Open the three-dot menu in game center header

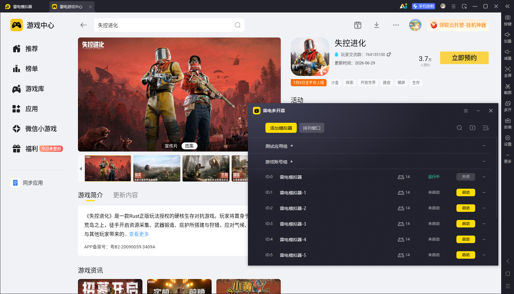396,25
